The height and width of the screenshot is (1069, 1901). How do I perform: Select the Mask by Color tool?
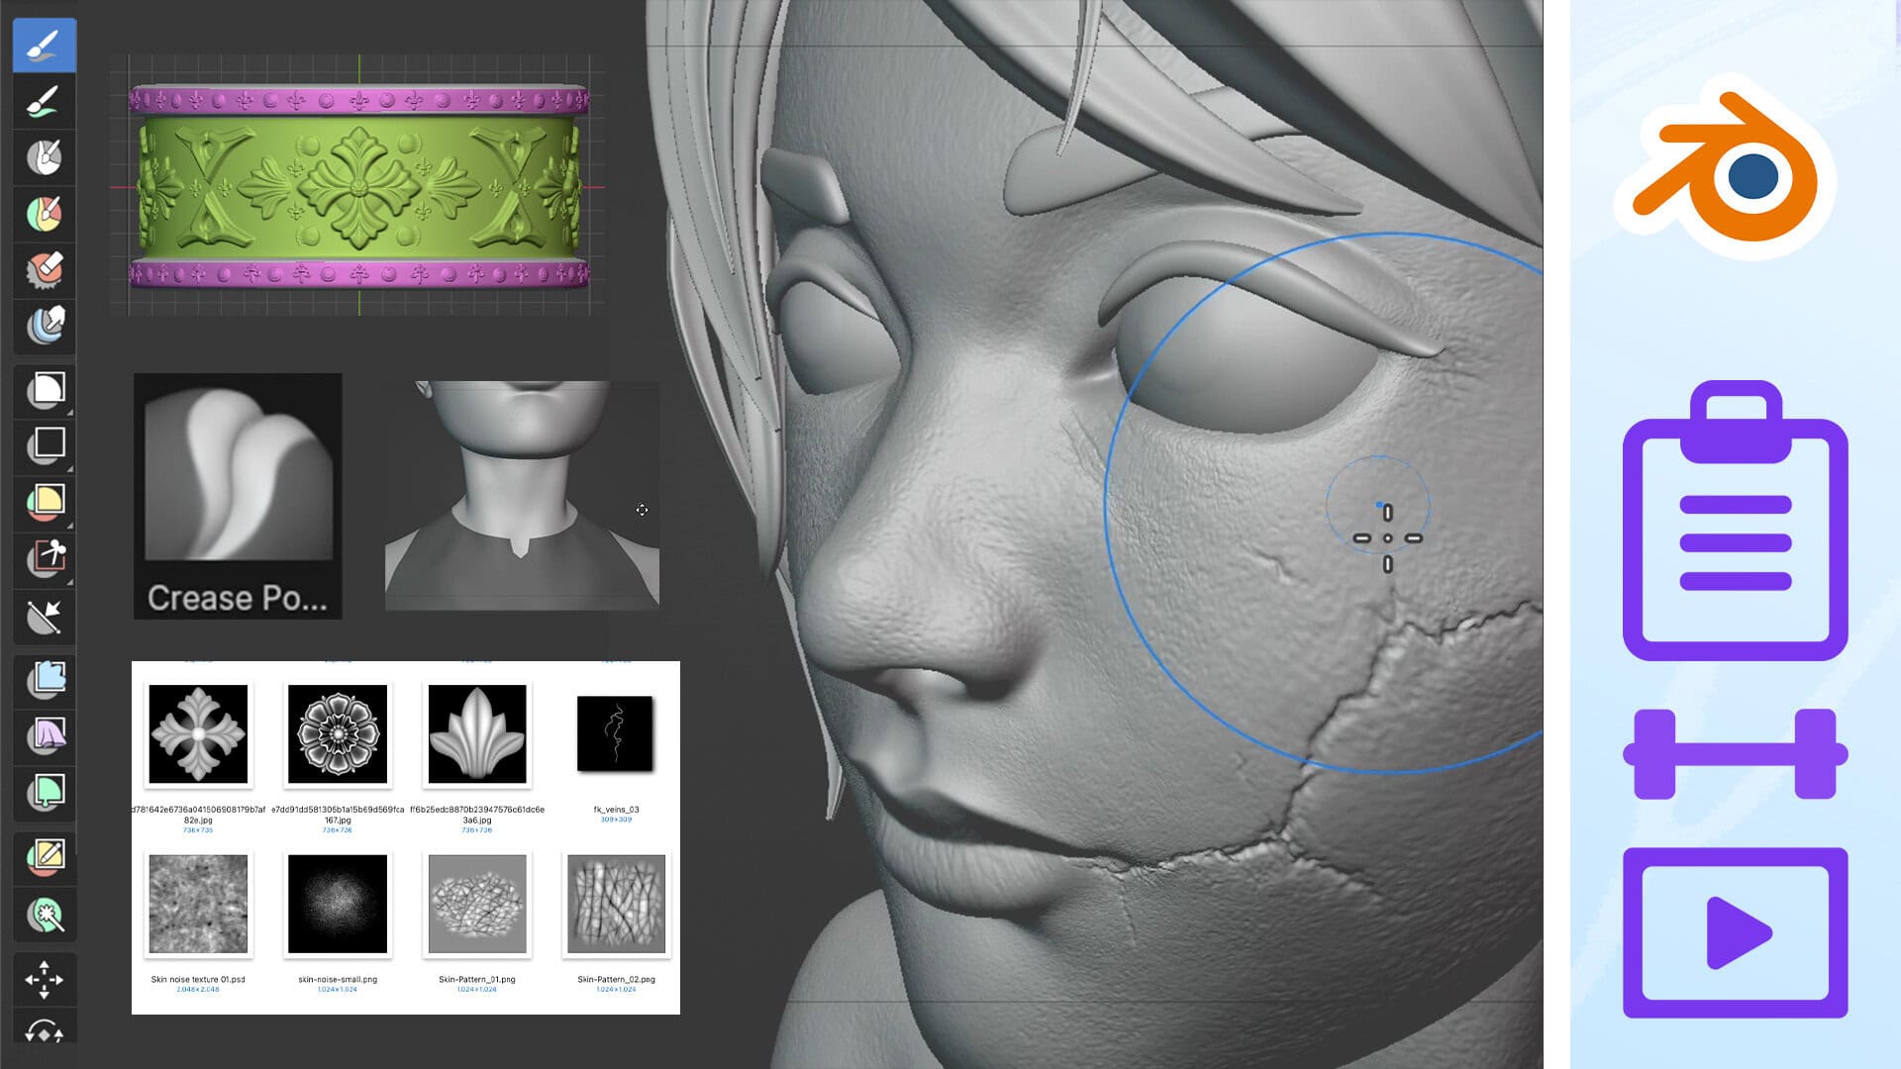point(45,914)
